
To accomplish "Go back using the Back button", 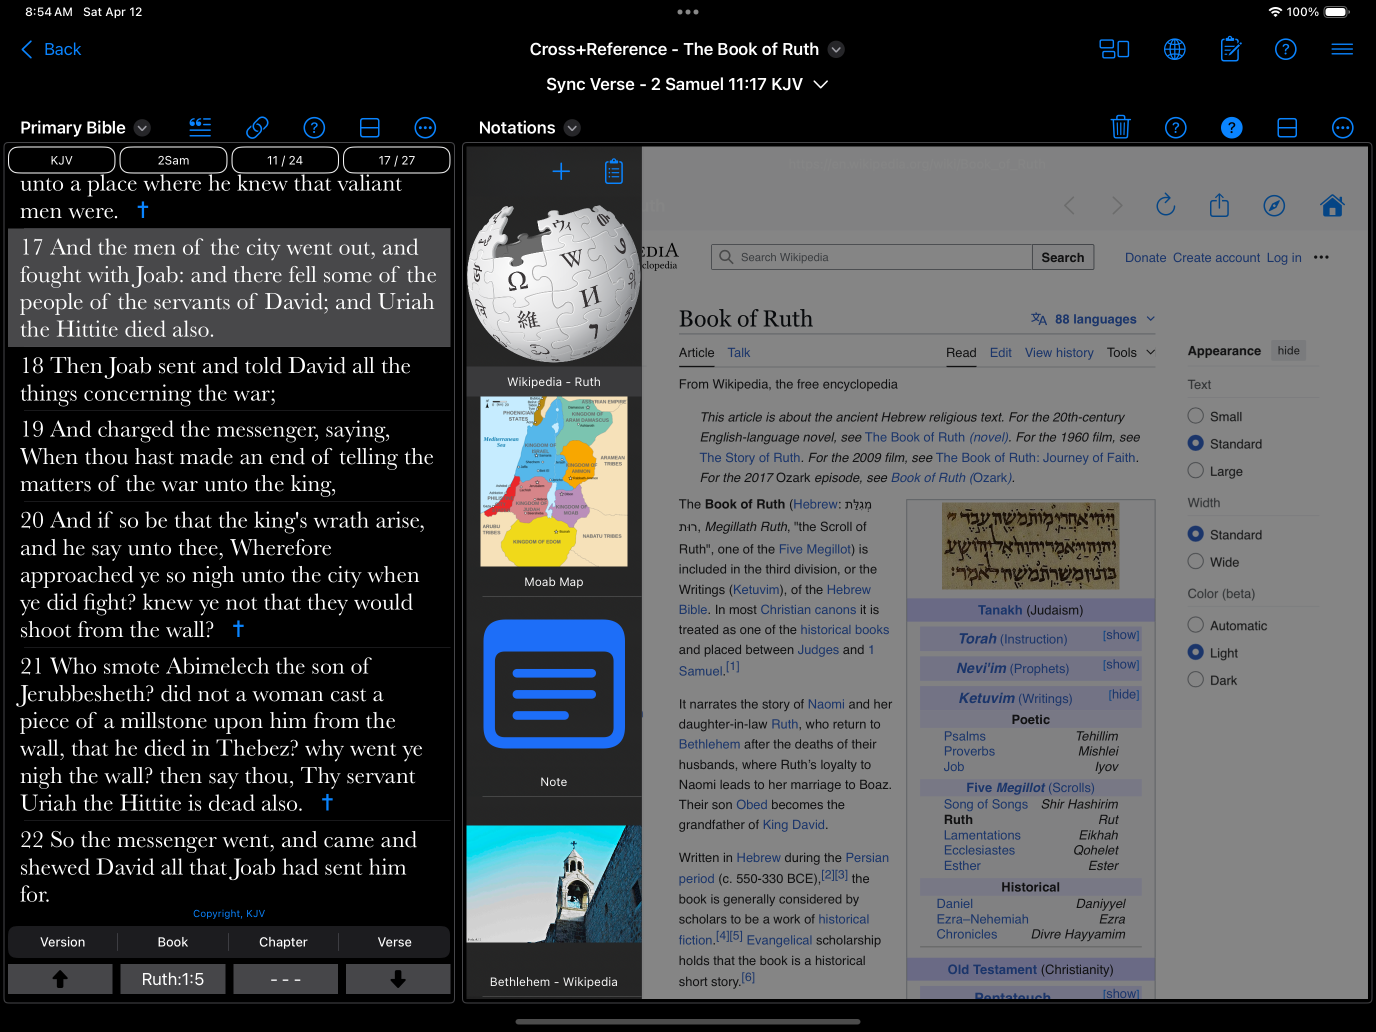I will (x=51, y=49).
